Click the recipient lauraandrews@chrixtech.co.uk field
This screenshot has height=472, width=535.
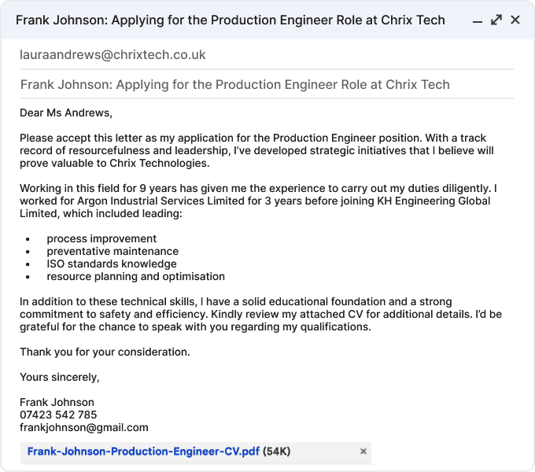(x=113, y=54)
